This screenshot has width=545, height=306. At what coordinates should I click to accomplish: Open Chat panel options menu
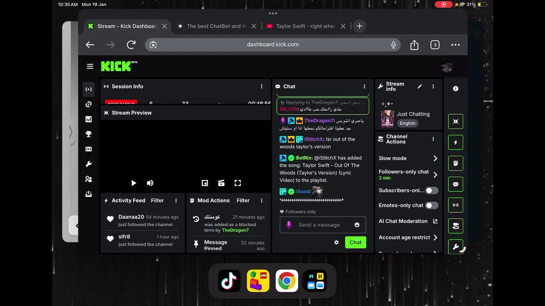[364, 86]
